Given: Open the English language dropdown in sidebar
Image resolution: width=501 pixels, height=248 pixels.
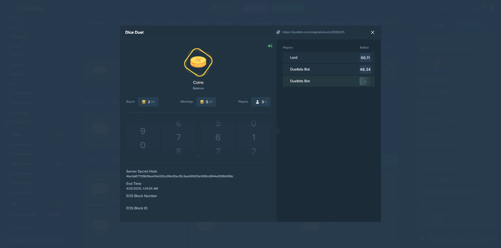Looking at the screenshot, I should click(x=33, y=240).
